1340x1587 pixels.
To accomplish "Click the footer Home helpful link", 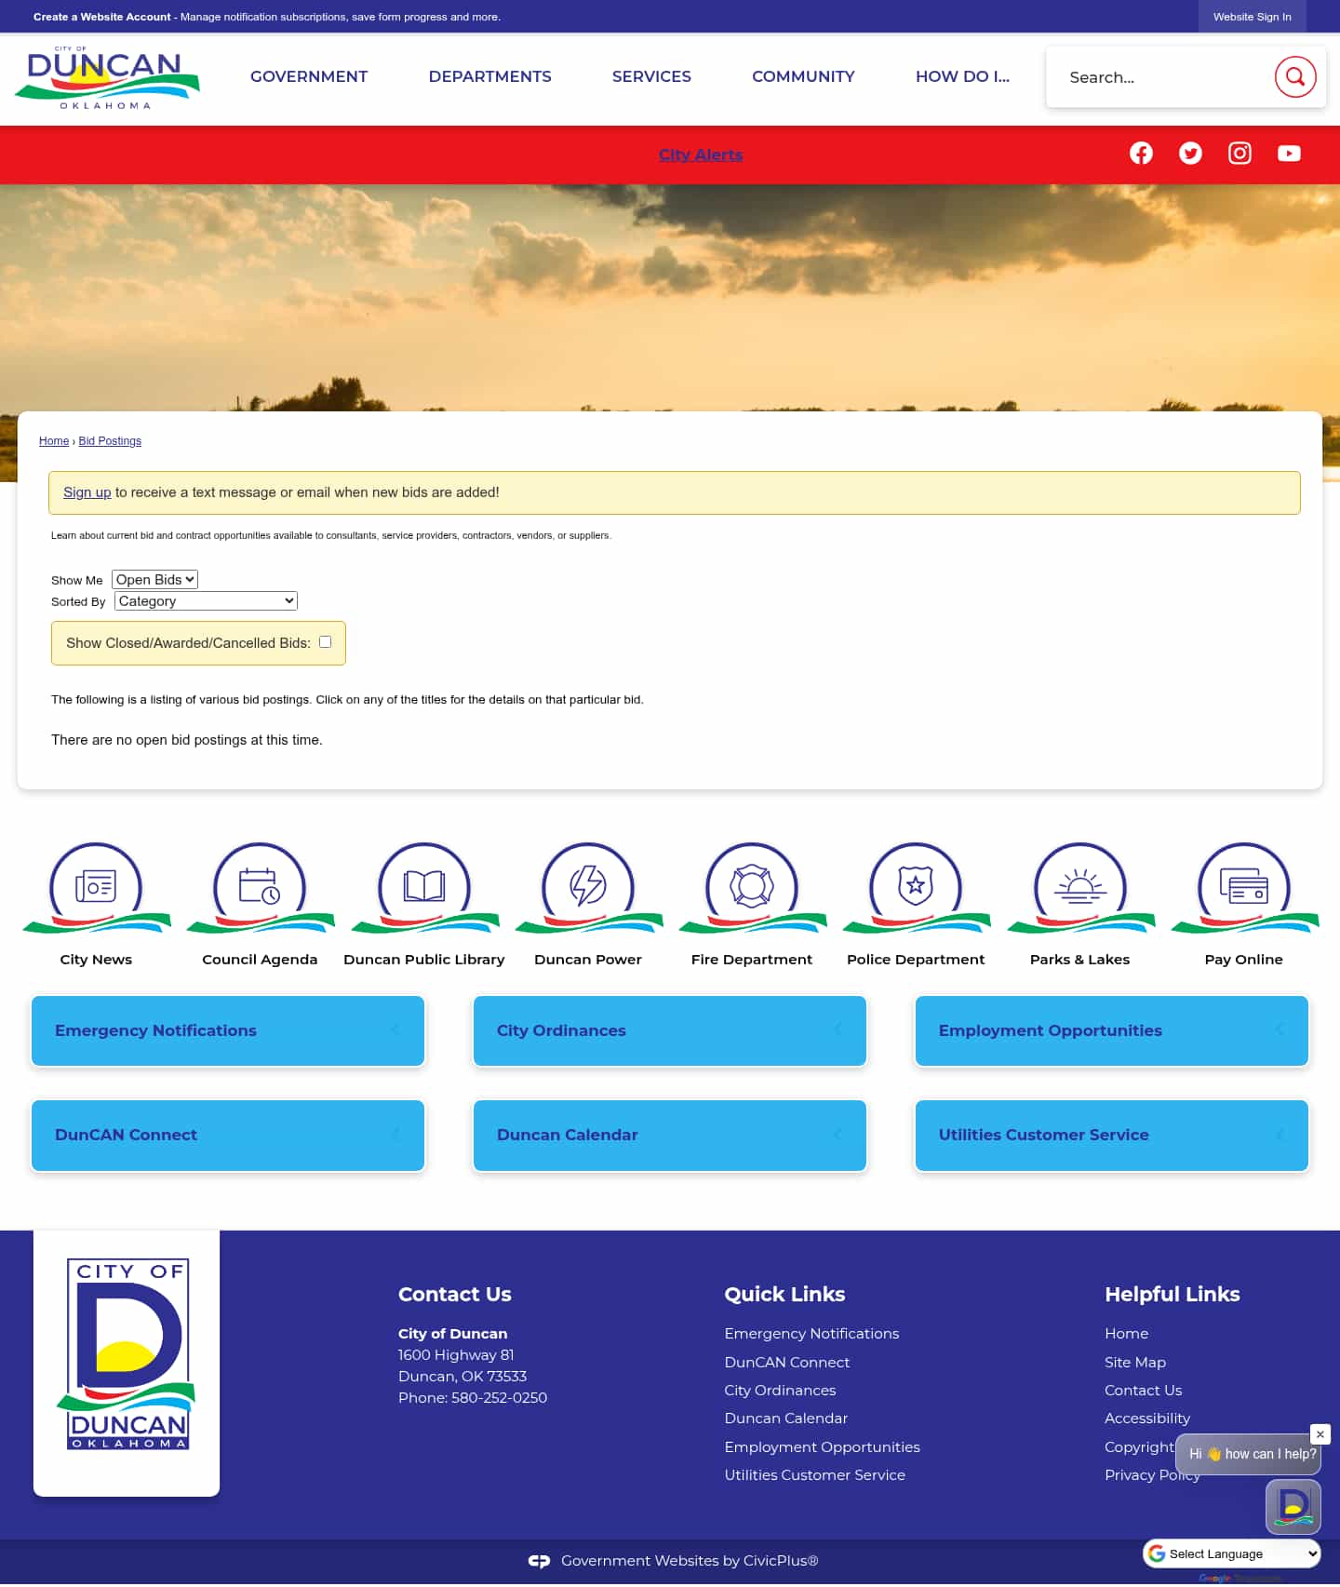I will point(1126,1334).
